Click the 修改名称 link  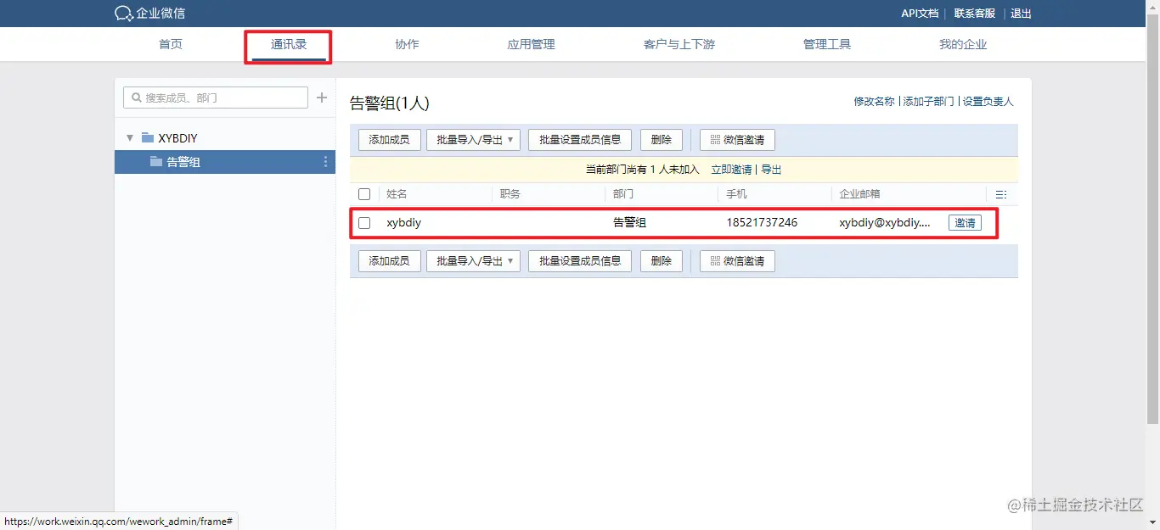pos(875,102)
